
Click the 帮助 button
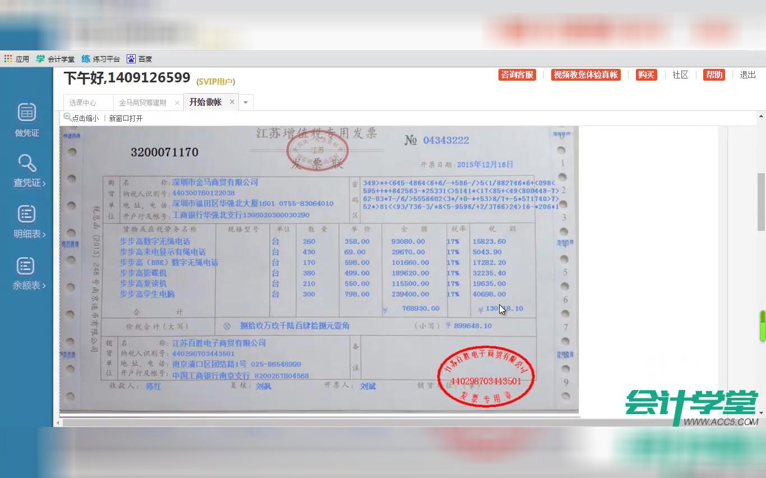click(714, 75)
